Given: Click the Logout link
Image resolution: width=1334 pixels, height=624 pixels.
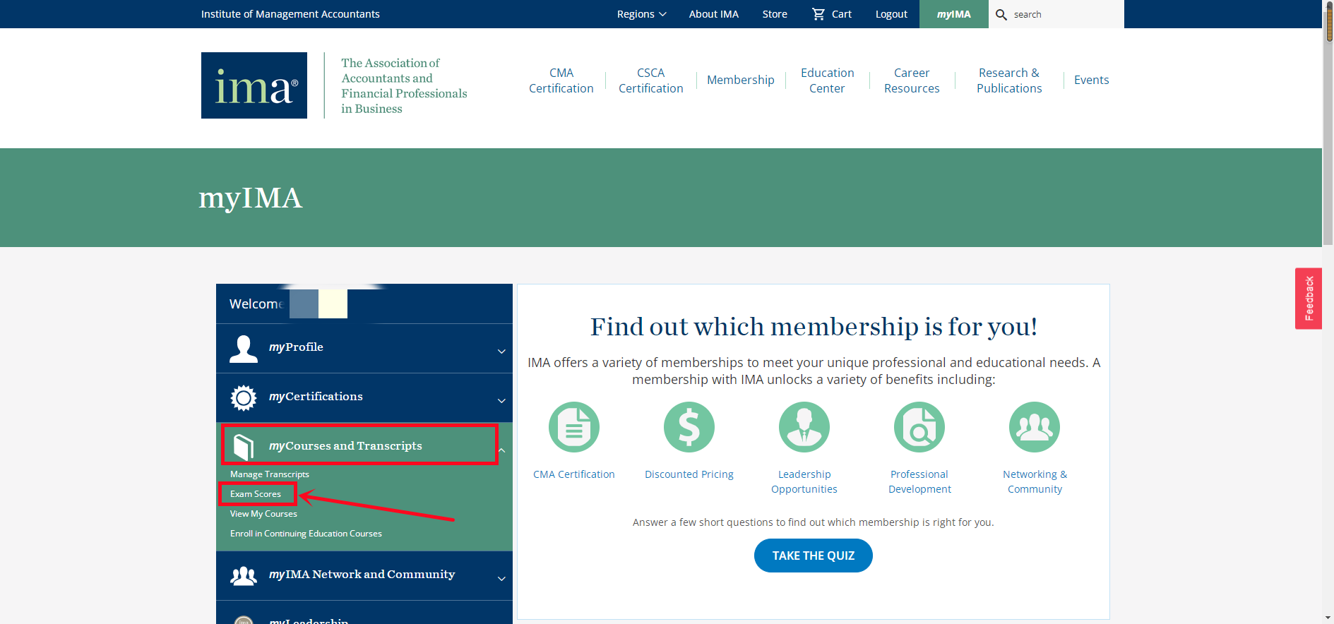Looking at the screenshot, I should pos(891,14).
